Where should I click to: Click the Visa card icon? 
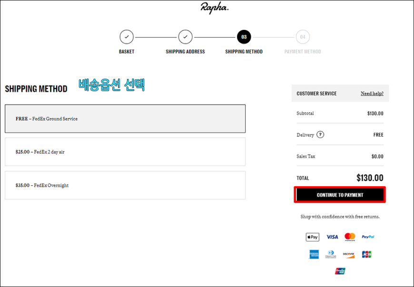point(332,237)
